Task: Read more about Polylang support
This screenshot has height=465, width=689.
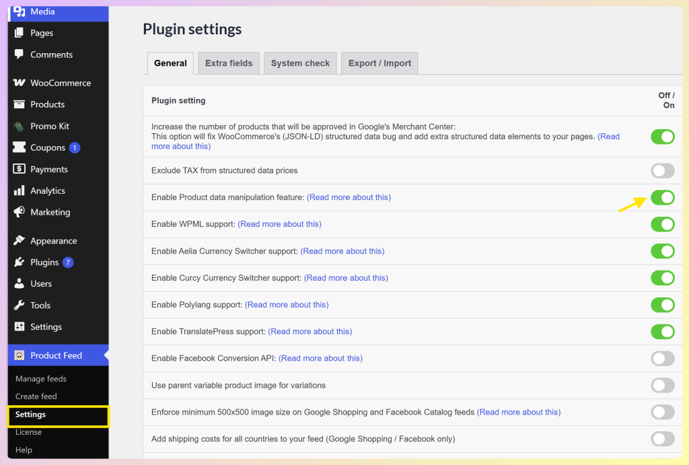Action: coord(287,305)
